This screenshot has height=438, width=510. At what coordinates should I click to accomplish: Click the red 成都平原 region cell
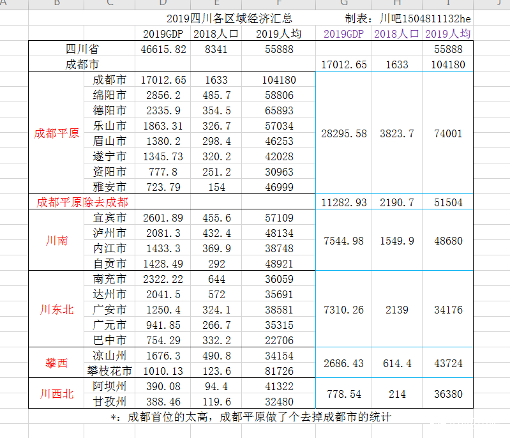pos(57,133)
